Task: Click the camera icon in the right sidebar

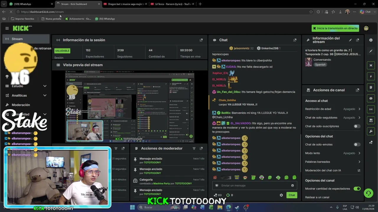Action: (371, 120)
